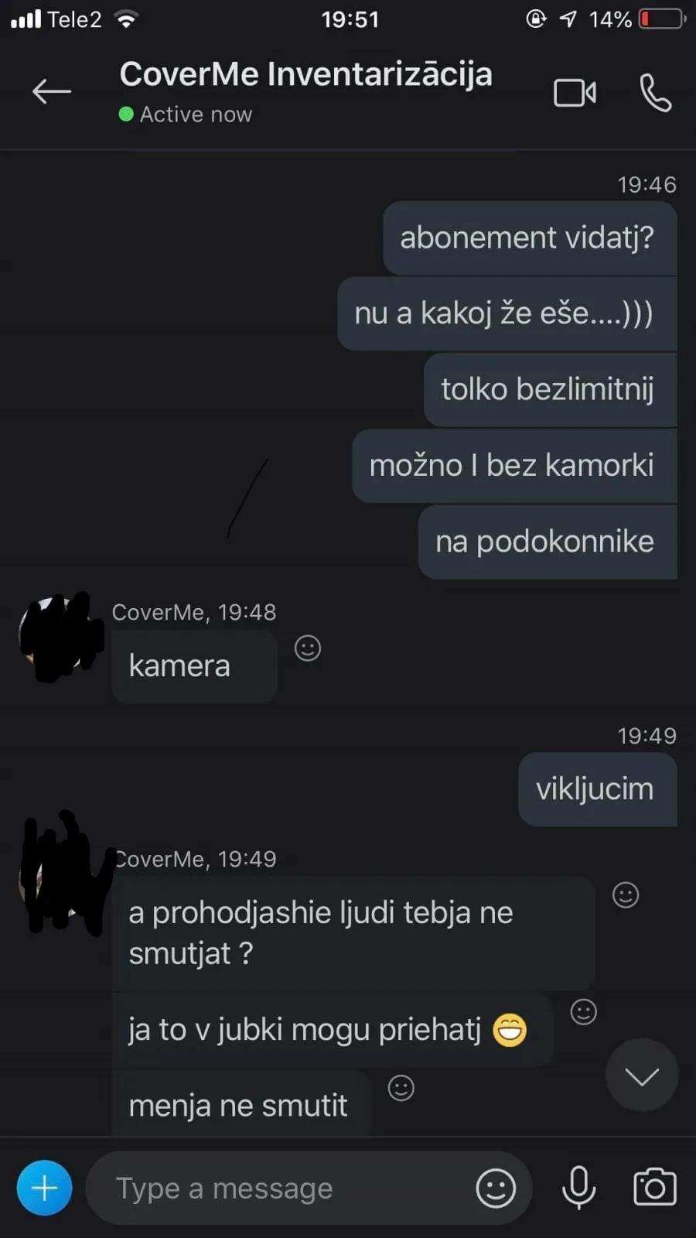This screenshot has width=696, height=1238.
Task: Start a video call with camera icon
Action: click(575, 93)
